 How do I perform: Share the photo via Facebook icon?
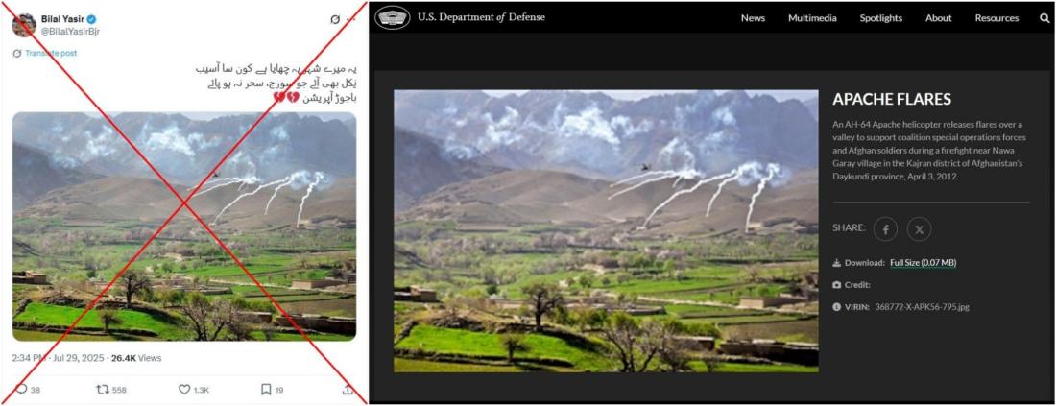(886, 229)
